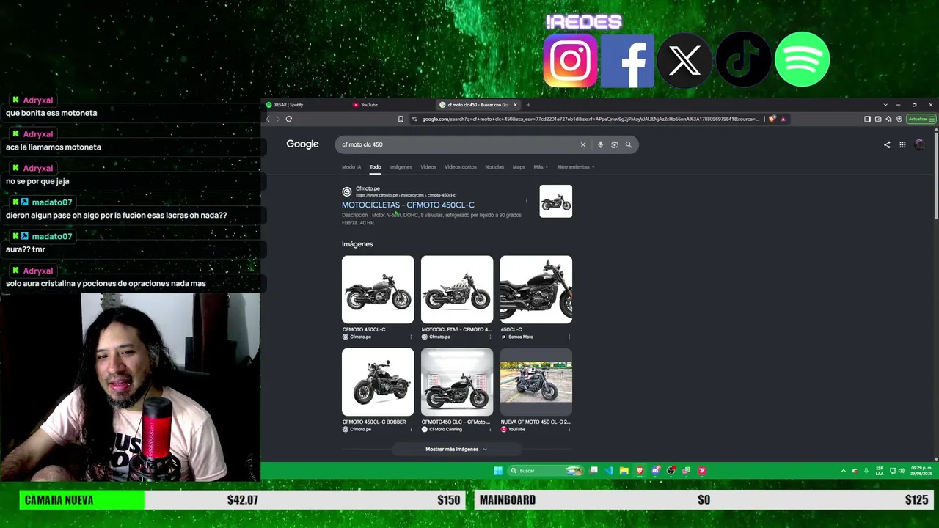
Task: Open the Somos Moto 450CL-C image
Action: (x=536, y=290)
